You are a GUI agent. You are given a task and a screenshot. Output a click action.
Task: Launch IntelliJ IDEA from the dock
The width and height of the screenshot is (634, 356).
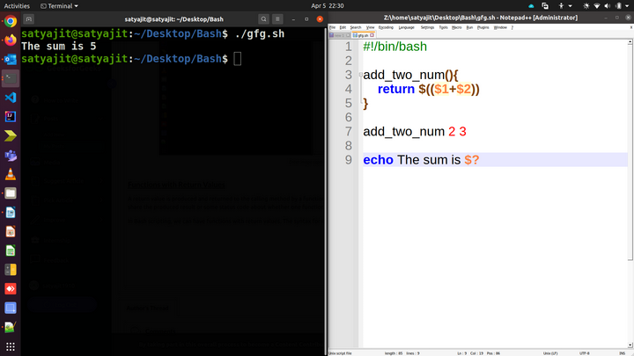point(11,117)
